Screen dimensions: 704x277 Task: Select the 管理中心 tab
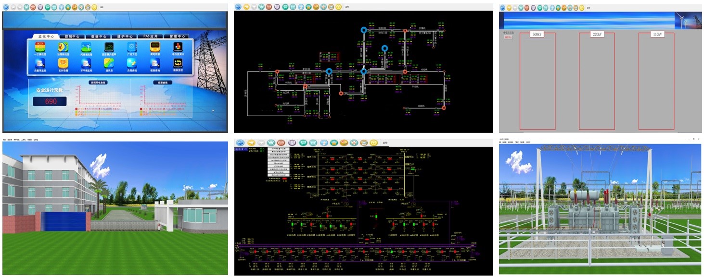pyautogui.click(x=176, y=36)
